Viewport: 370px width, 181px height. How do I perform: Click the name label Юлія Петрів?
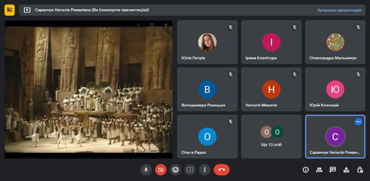point(193,58)
